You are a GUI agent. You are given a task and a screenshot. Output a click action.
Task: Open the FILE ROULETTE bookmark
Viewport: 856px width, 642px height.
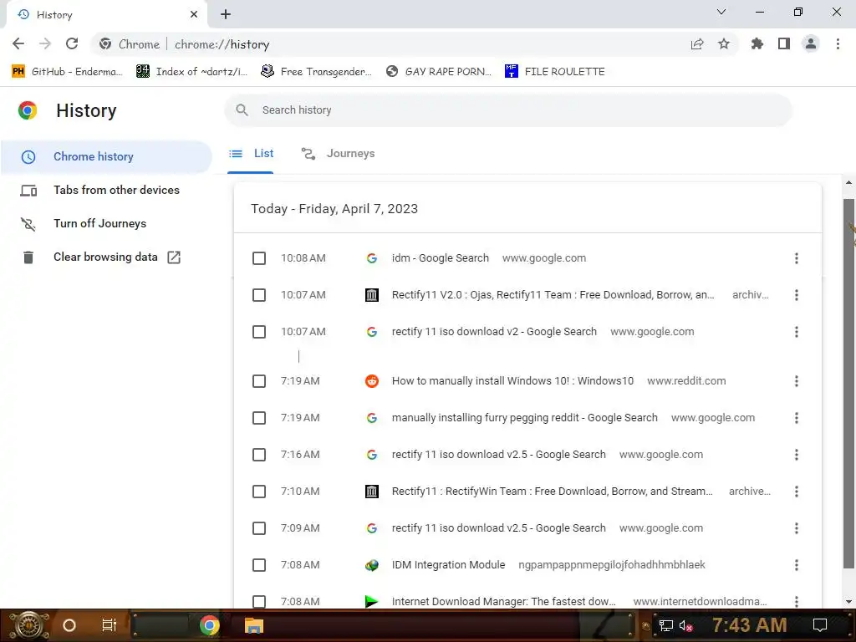555,72
